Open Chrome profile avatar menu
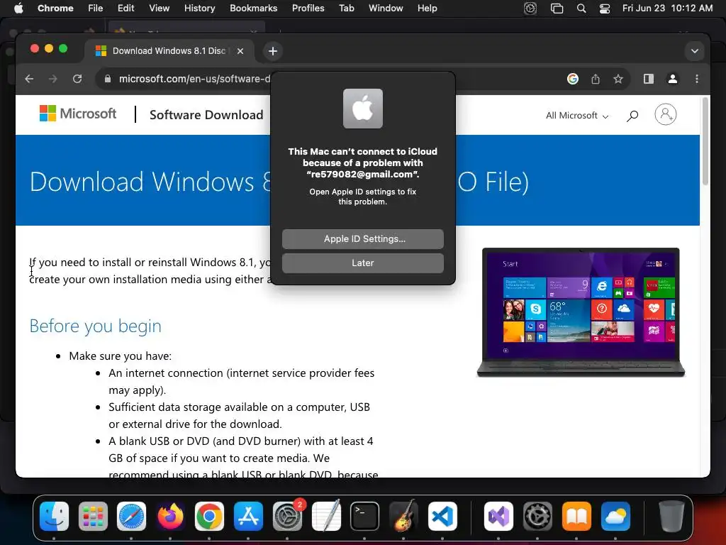The height and width of the screenshot is (545, 726). (x=673, y=79)
